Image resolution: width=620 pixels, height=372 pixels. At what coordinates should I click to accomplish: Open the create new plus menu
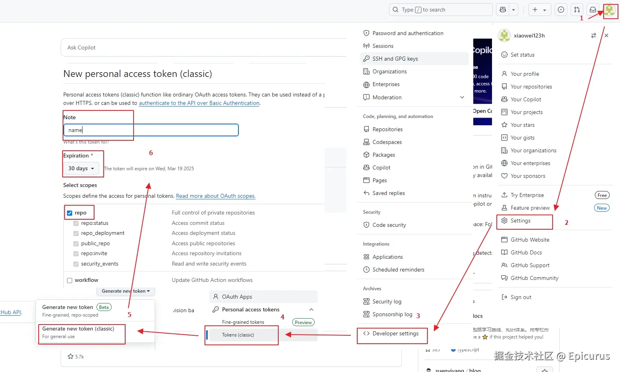click(x=539, y=10)
